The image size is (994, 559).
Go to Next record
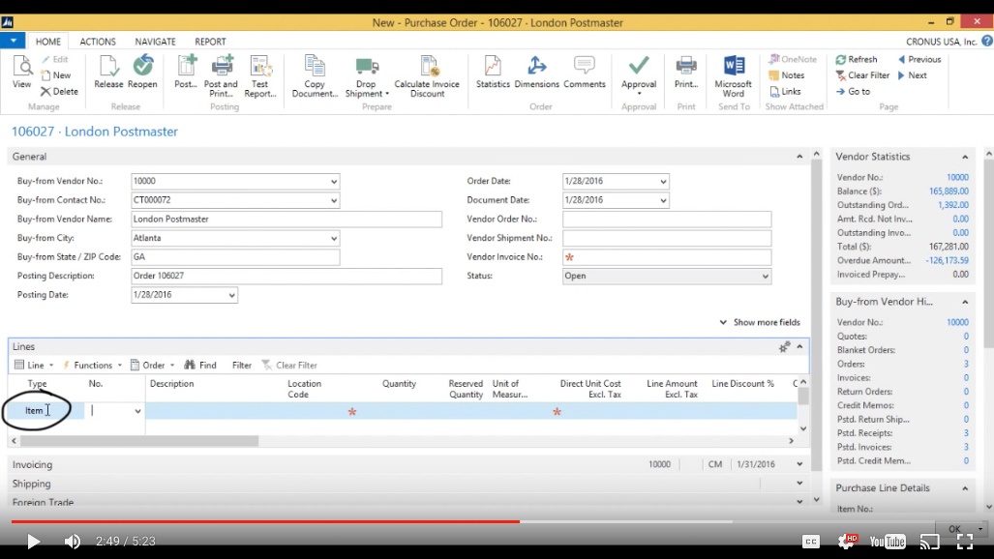913,74
